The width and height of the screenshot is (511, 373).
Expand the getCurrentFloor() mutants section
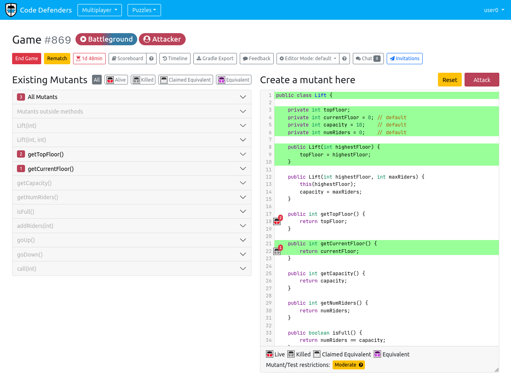(132, 169)
